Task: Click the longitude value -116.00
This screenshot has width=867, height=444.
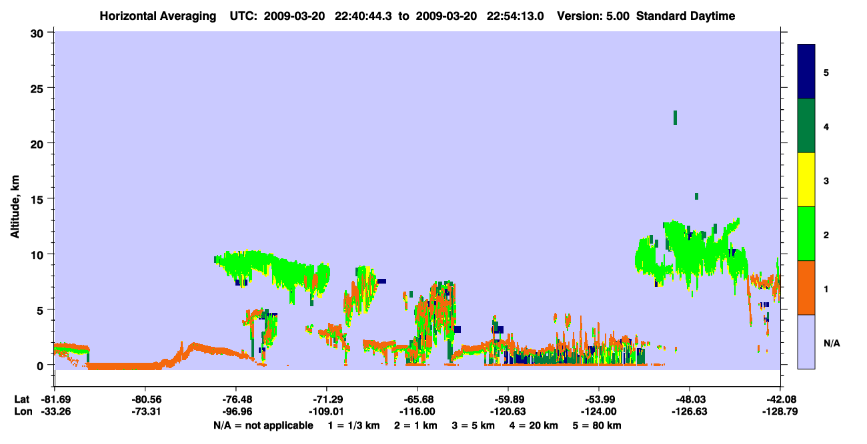Action: coord(417,411)
